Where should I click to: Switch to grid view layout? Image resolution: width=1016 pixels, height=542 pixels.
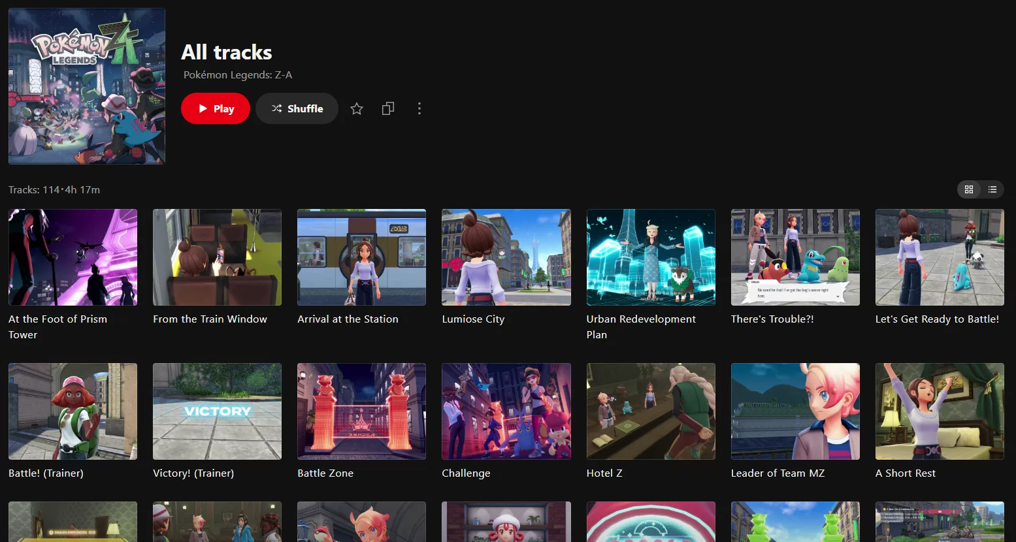[969, 189]
